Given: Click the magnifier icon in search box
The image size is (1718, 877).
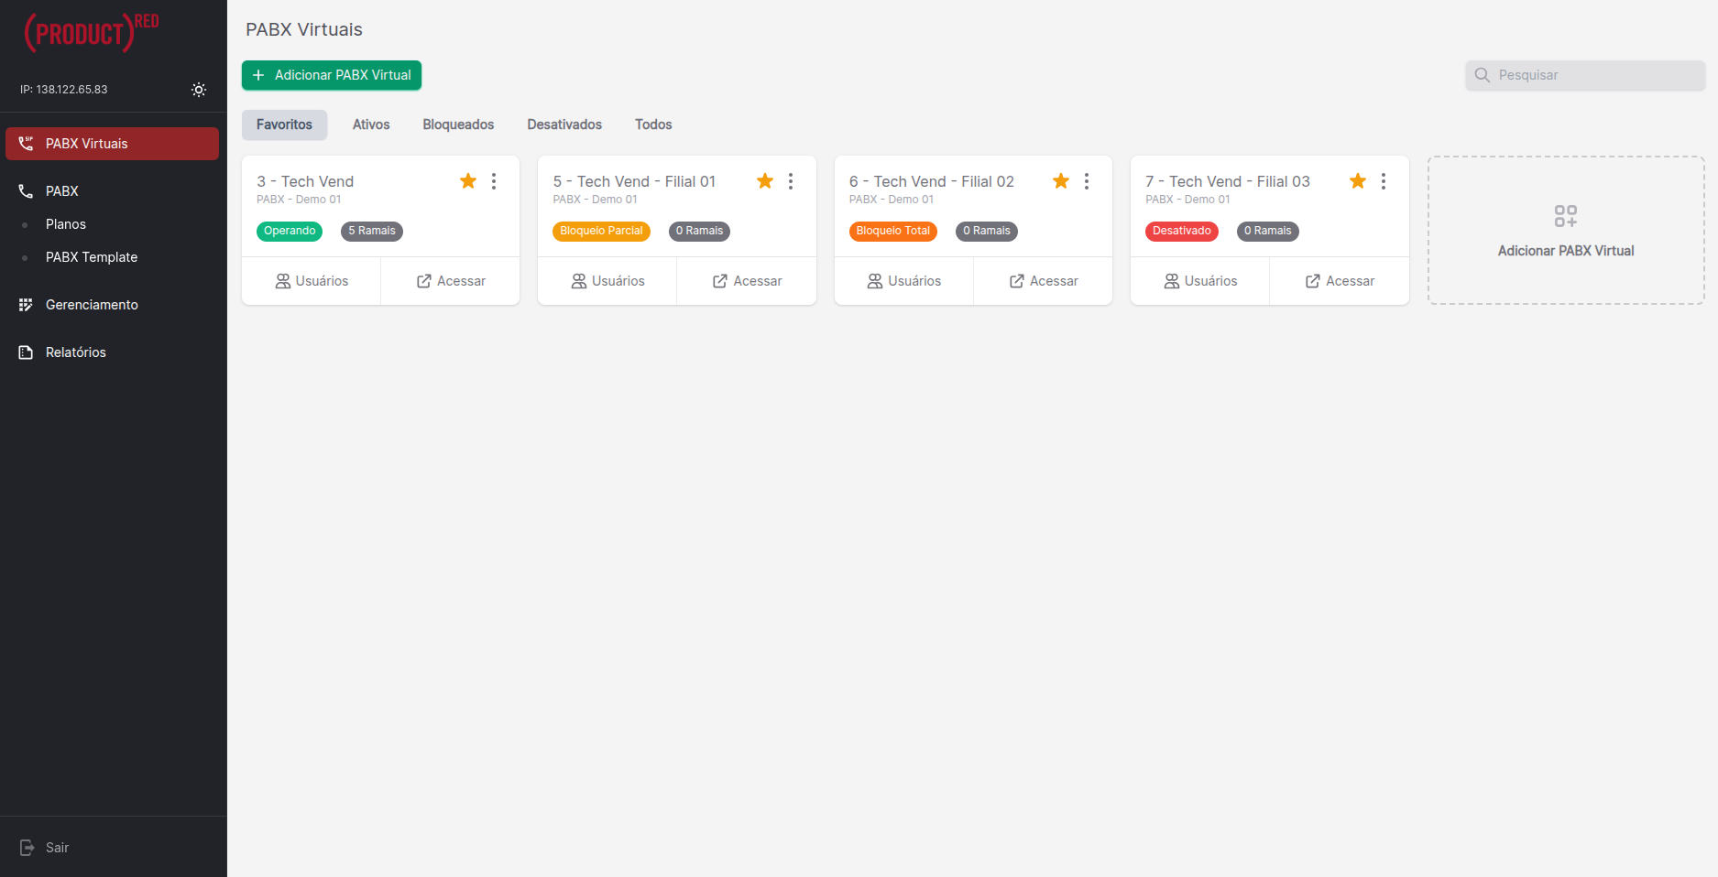Looking at the screenshot, I should pos(1482,75).
